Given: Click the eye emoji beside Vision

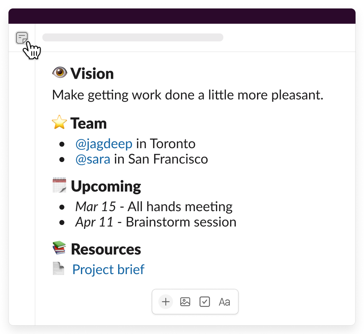Looking at the screenshot, I should click(59, 73).
